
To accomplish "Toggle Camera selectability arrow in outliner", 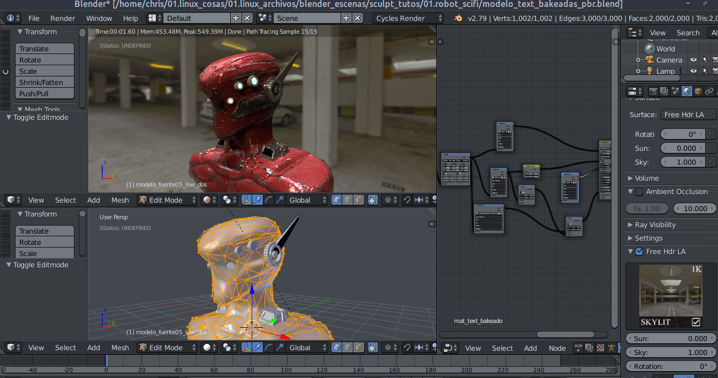I will tap(705, 60).
